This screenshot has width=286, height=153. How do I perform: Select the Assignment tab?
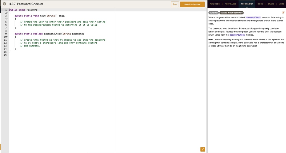(247, 4)
